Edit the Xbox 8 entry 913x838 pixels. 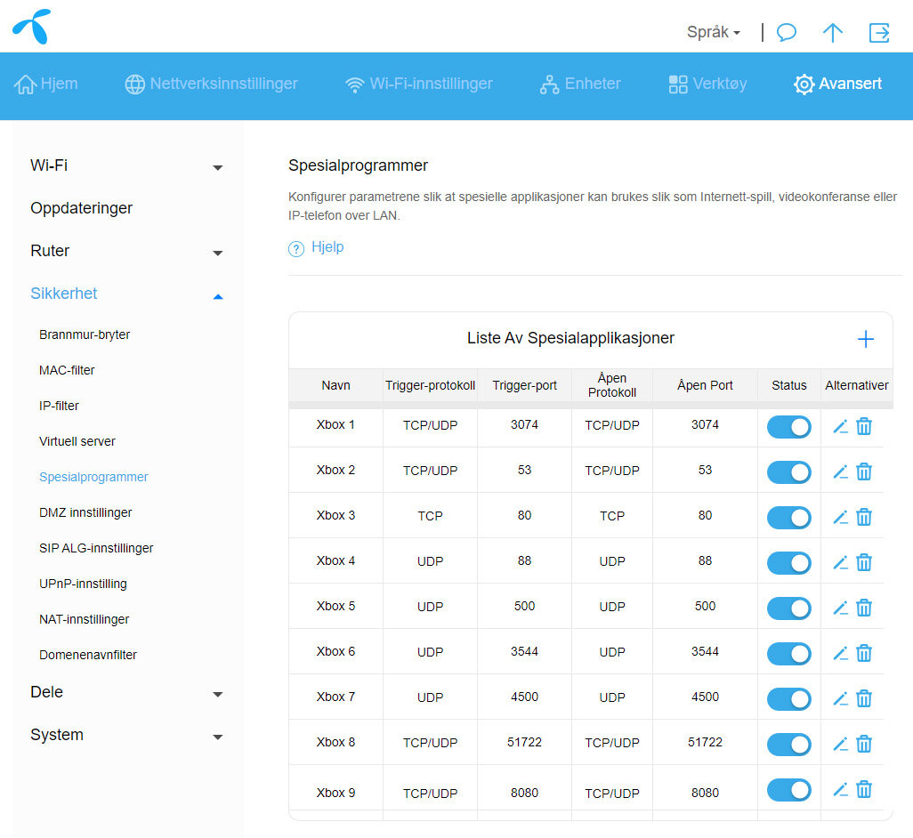(x=840, y=745)
